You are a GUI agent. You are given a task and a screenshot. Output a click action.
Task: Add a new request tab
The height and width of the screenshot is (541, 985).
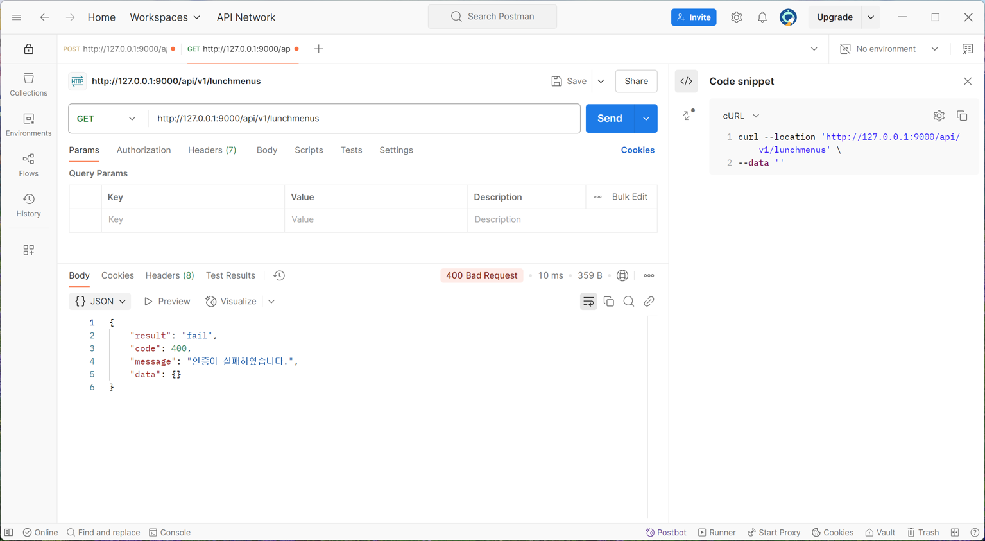click(319, 49)
